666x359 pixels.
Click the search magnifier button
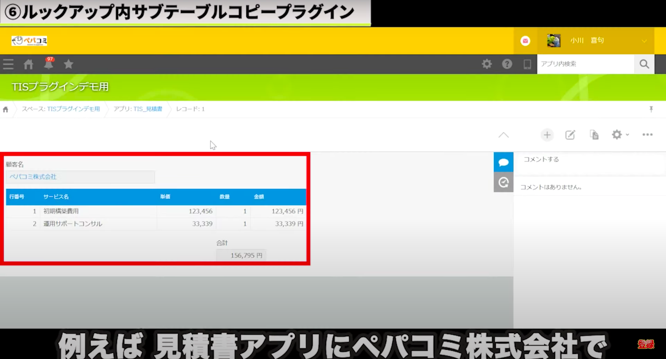644,64
